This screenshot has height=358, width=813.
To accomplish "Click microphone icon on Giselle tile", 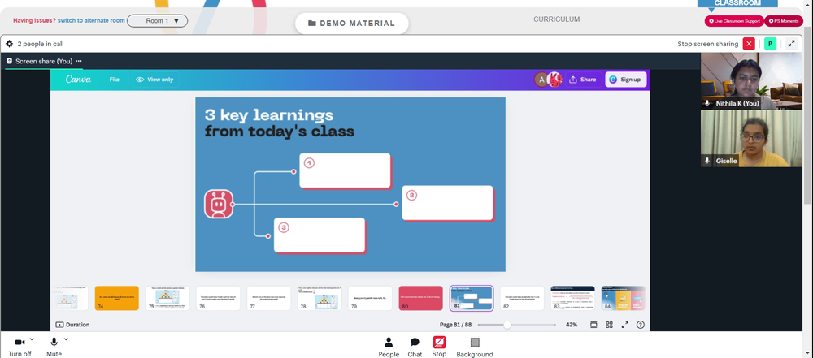I will coord(707,161).
